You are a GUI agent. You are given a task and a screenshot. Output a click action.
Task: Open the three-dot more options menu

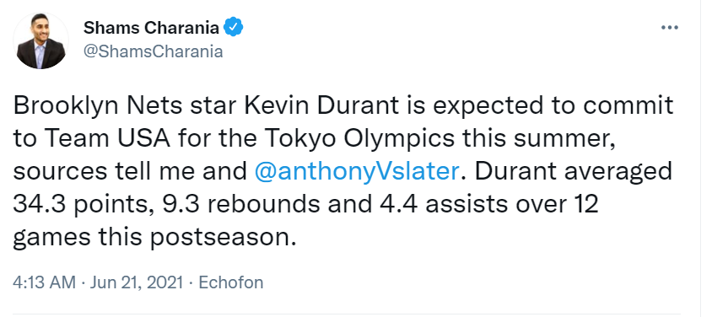pyautogui.click(x=669, y=28)
